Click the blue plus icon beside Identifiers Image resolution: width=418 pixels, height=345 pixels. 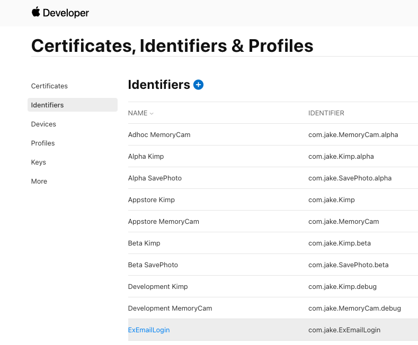pyautogui.click(x=198, y=85)
